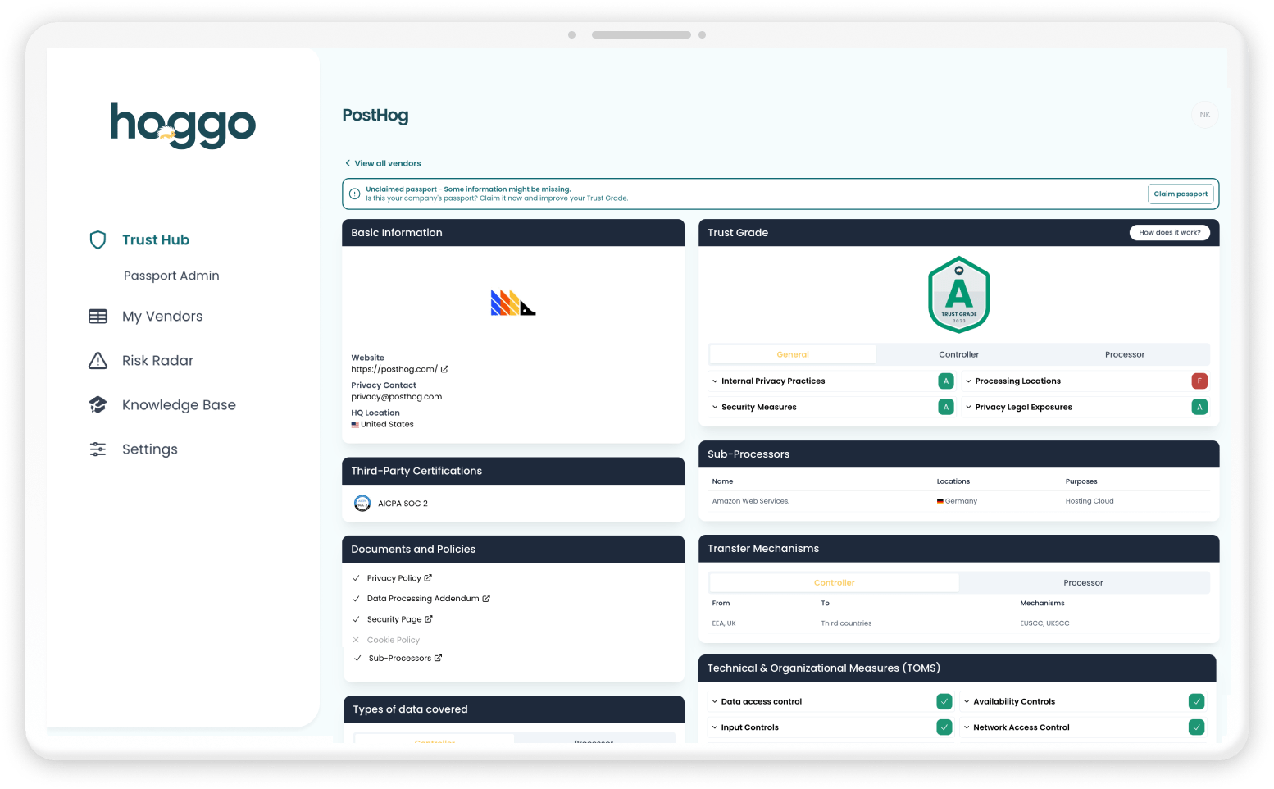Screen dimensions: 1274x789
Task: Click the hoggo logo
Action: (183, 125)
